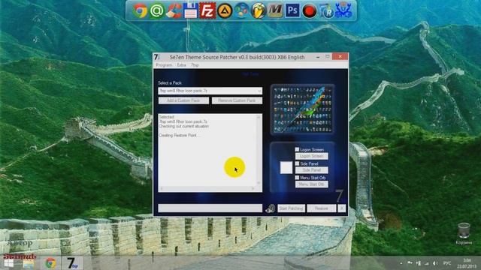Open volume control in system tray
The height and width of the screenshot is (270, 481).
[435, 263]
